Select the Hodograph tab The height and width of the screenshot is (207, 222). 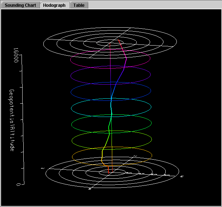click(55, 5)
